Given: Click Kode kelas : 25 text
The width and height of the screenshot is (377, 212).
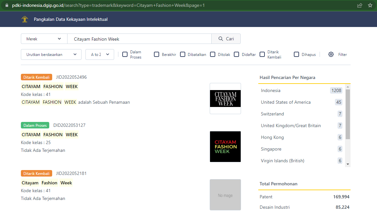Looking at the screenshot, I should [x=36, y=143].
